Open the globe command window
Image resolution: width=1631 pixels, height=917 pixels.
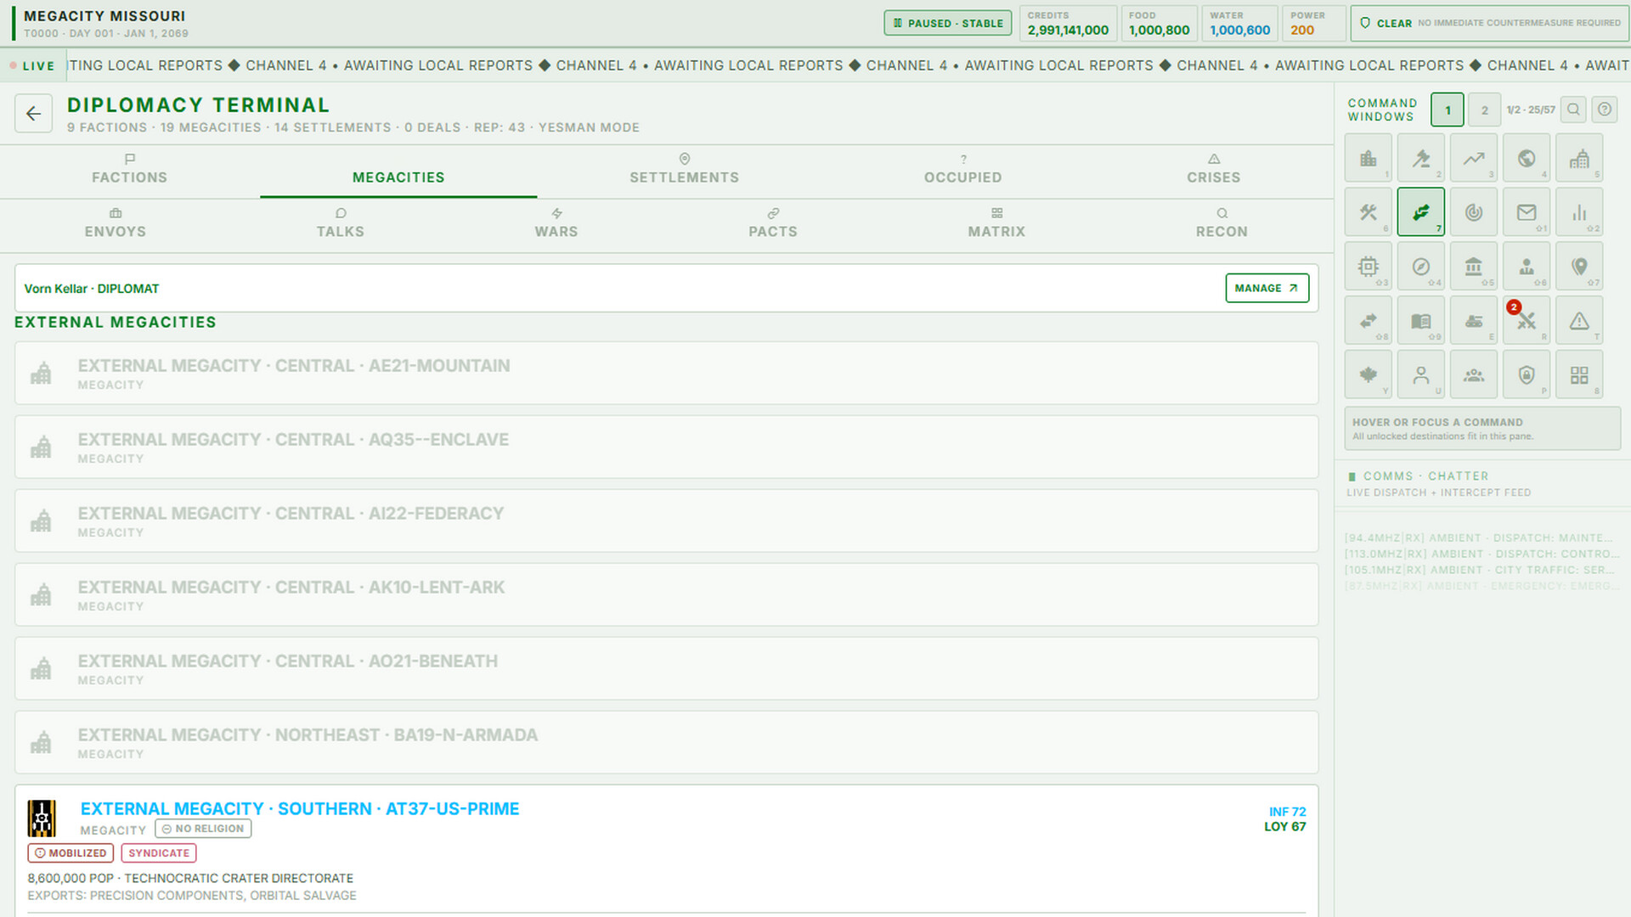[x=1527, y=158]
